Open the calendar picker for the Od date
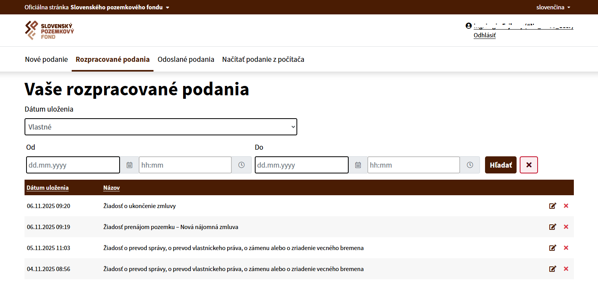The width and height of the screenshot is (598, 287). [129, 165]
